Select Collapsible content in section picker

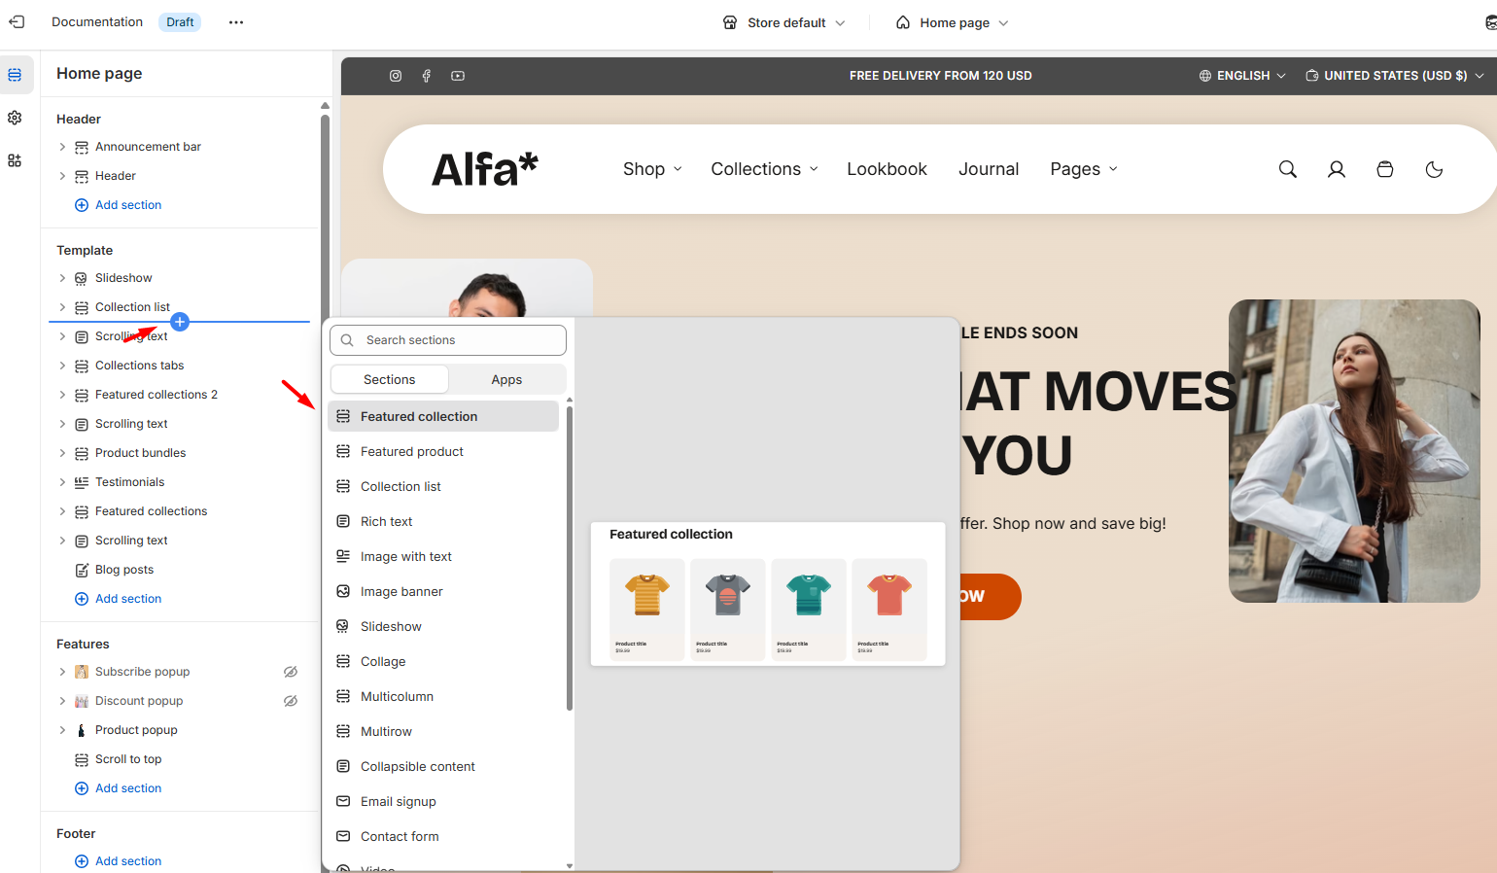click(443, 766)
